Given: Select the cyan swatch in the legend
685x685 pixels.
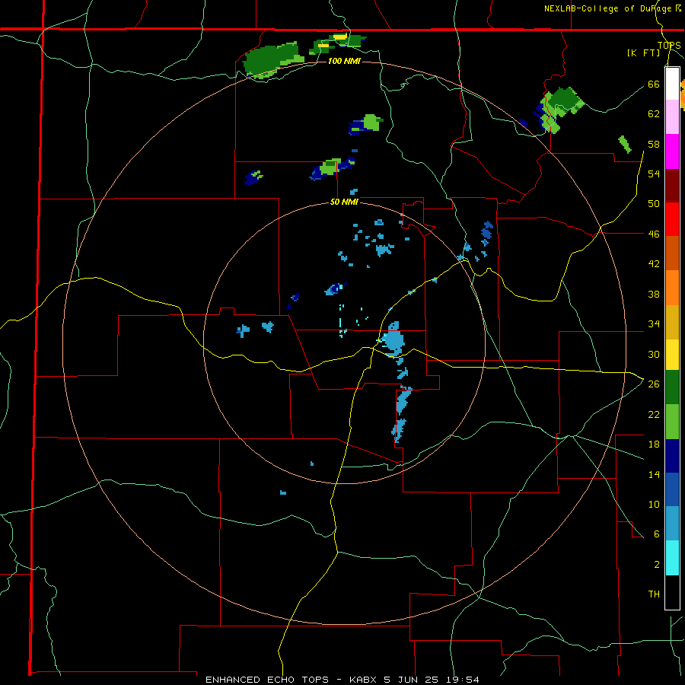Looking at the screenshot, I should click(x=672, y=558).
